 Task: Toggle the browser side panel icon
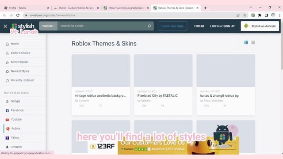click(x=266, y=15)
